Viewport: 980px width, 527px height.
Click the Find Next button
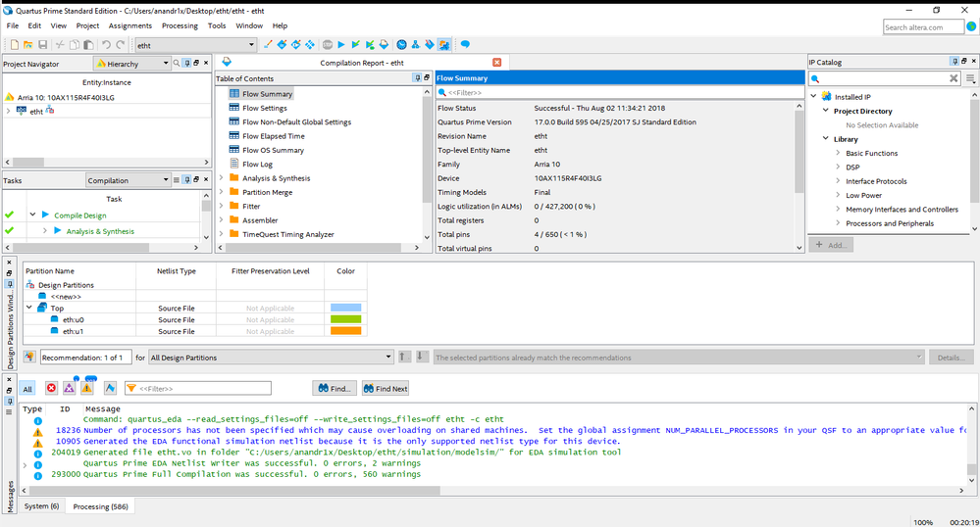(385, 389)
